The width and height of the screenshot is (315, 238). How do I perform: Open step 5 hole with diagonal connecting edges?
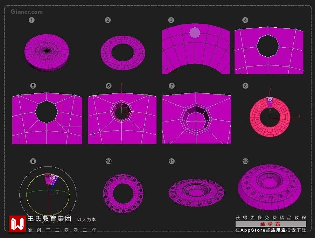coord(47,118)
